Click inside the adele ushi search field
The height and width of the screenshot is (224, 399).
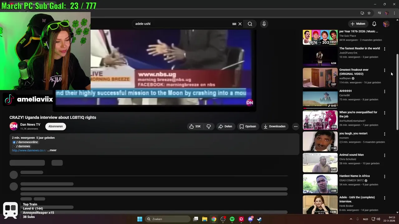pos(182,24)
